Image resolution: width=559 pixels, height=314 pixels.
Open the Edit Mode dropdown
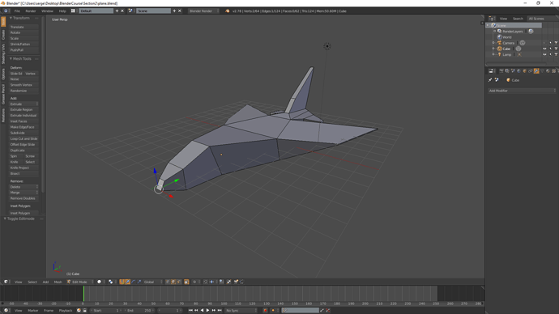[x=80, y=282]
